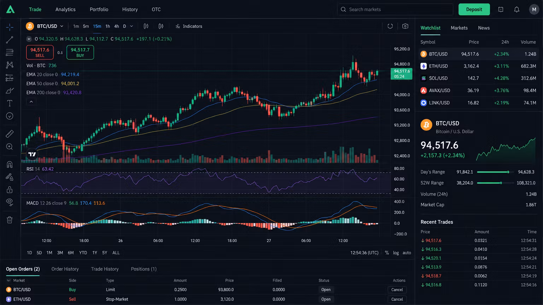Image resolution: width=543 pixels, height=305 pixels.
Task: Collapse the indicator legend chevron
Action: [31, 102]
